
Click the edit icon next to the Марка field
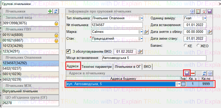(x=146, y=32)
